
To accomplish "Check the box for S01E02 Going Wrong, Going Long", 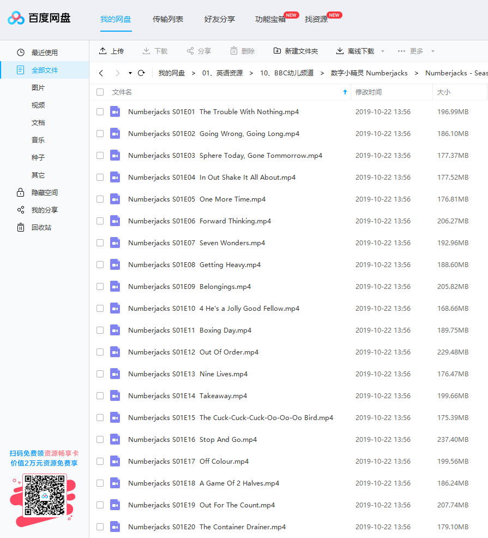I will 100,133.
